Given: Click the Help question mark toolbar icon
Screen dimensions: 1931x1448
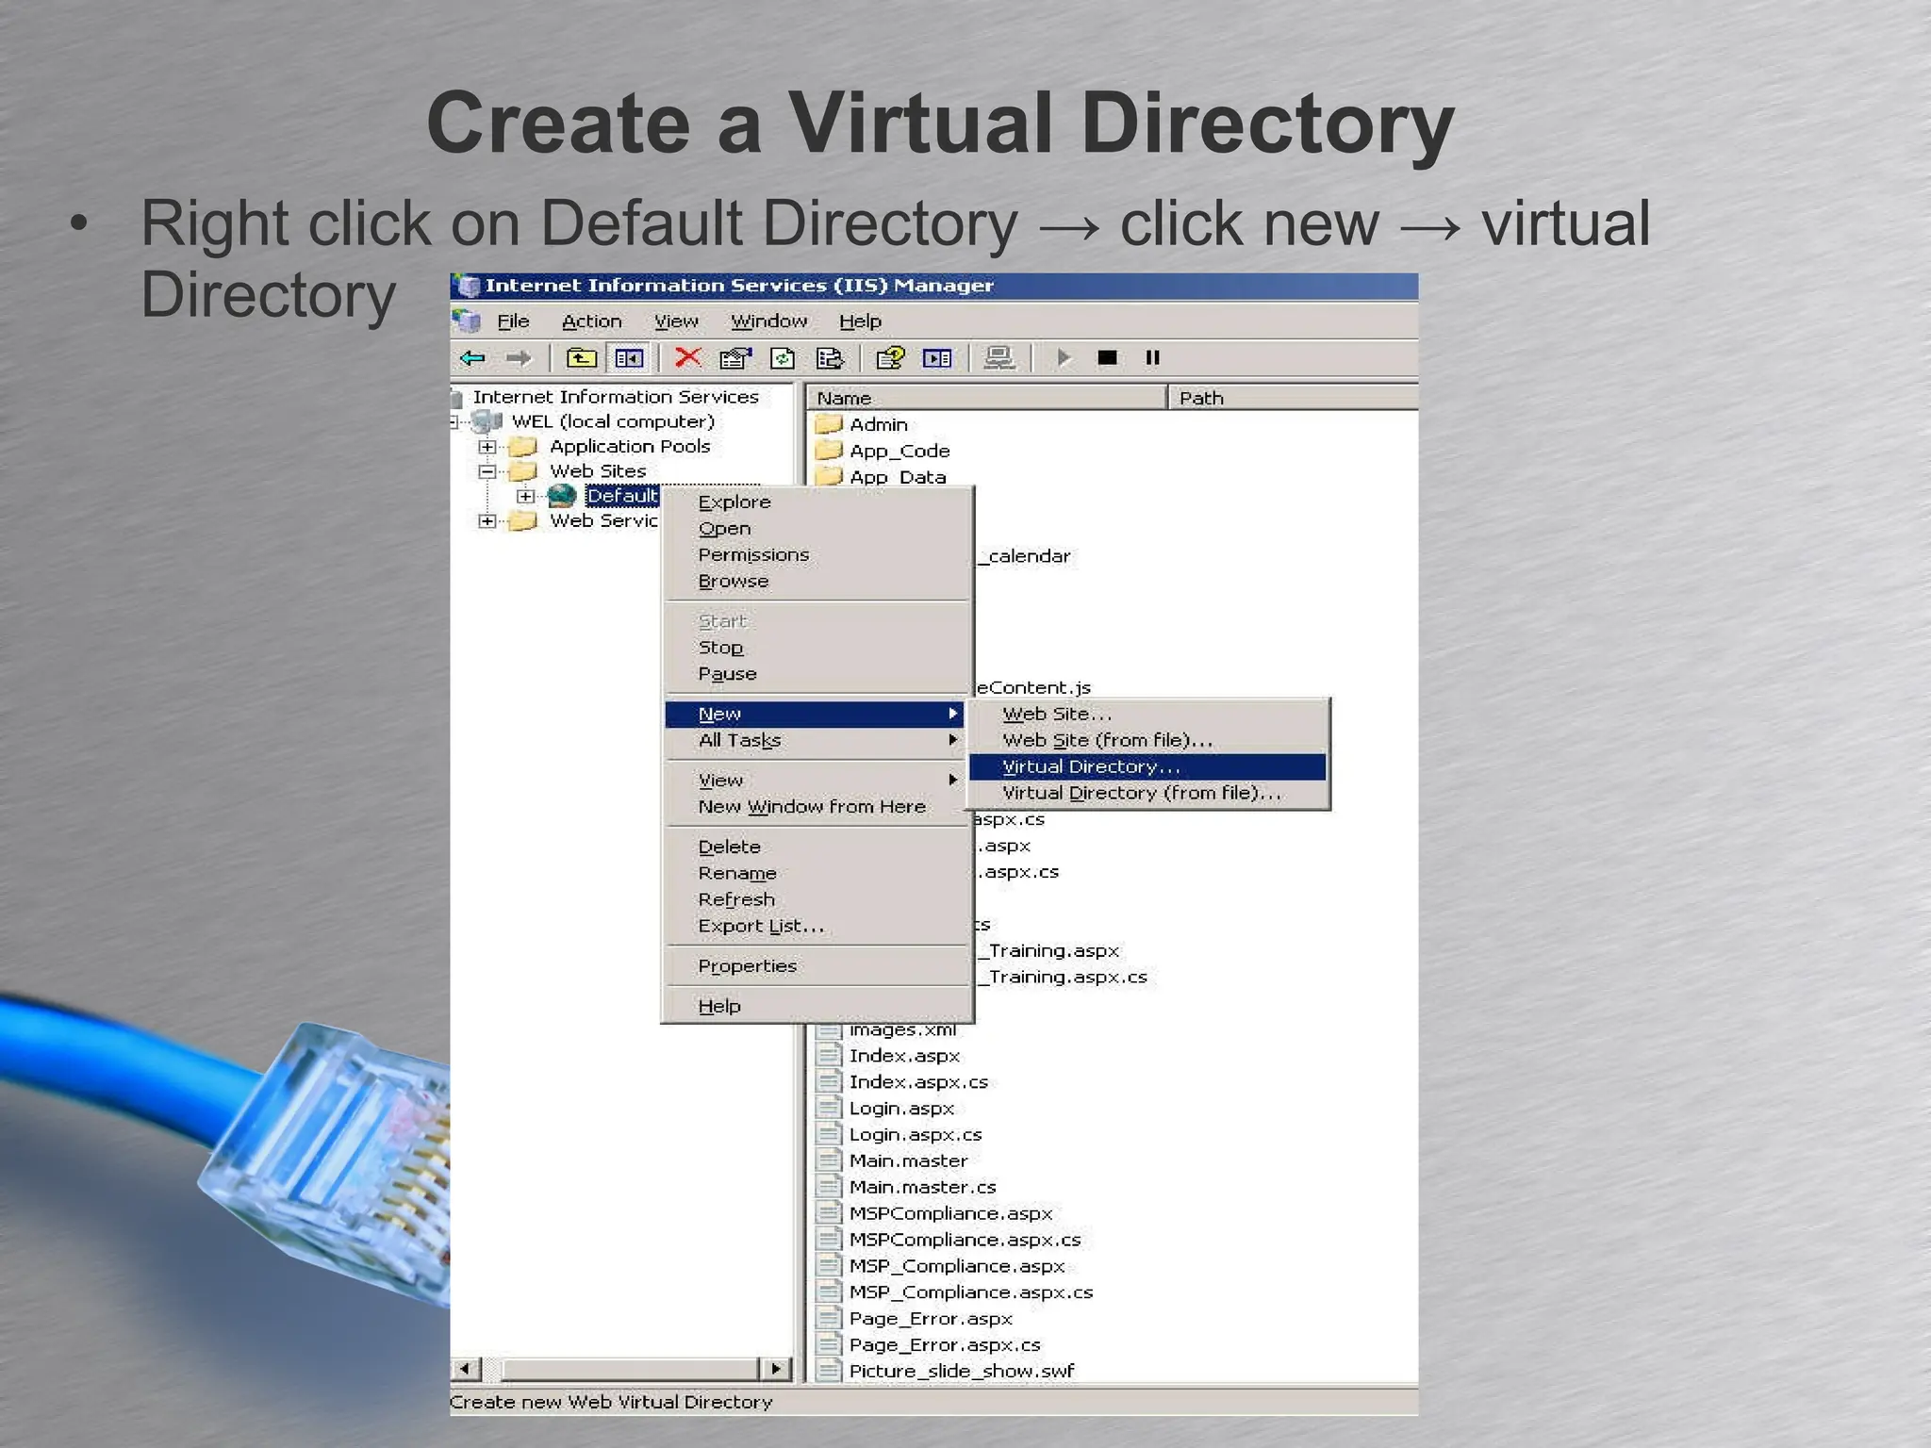Looking at the screenshot, I should 890,358.
